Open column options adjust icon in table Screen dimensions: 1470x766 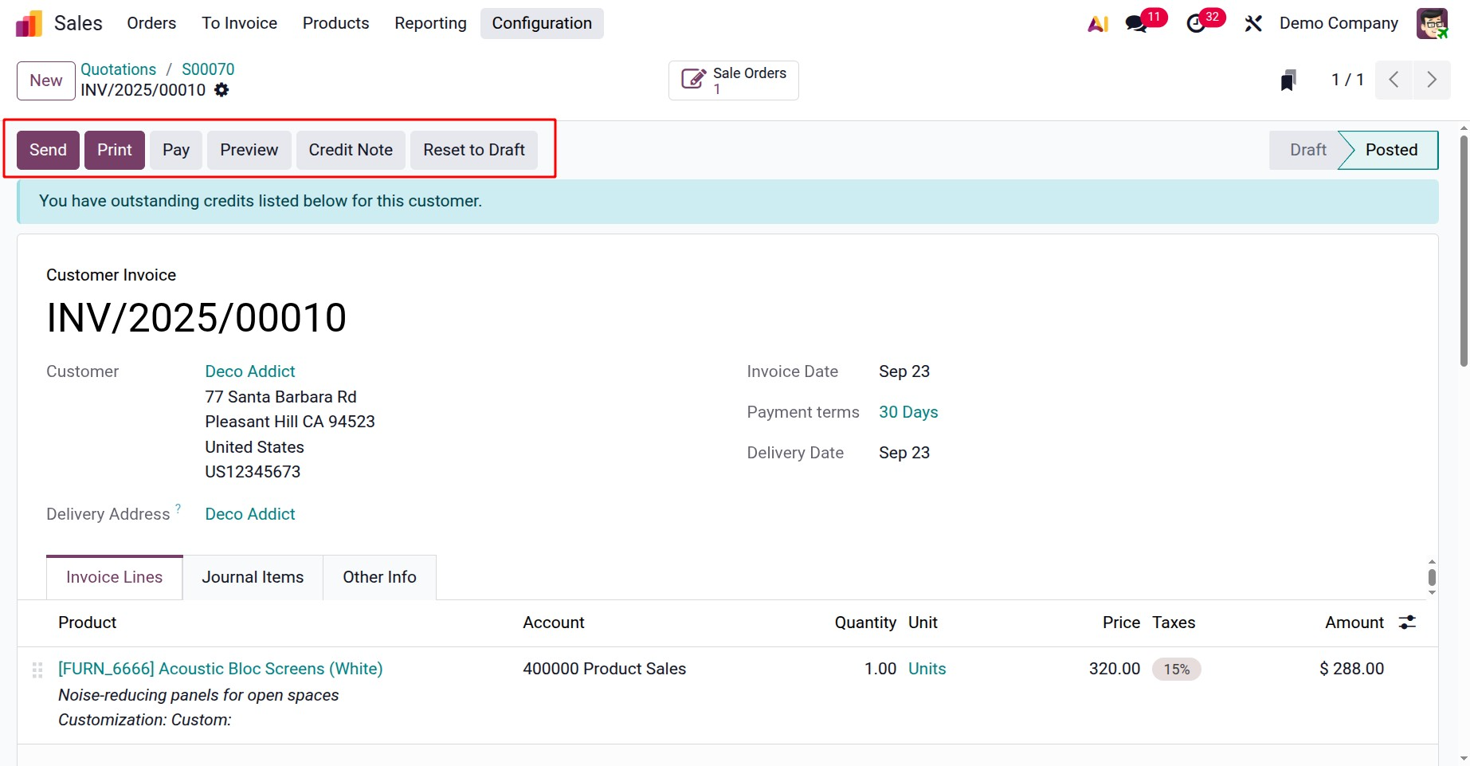pyautogui.click(x=1408, y=623)
